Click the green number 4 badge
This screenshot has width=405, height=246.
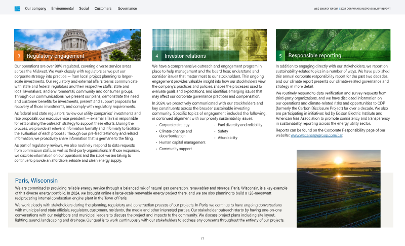157,56
